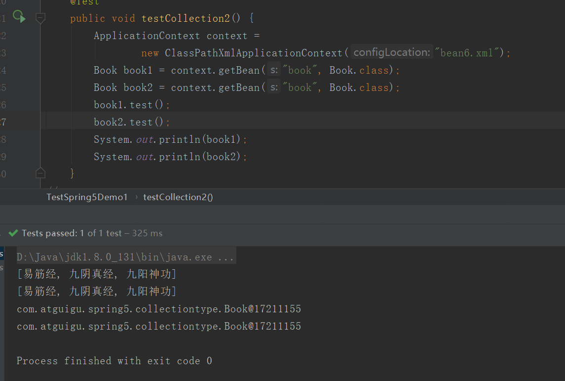Select the TestSpring5Demo1 breadcrumb
The width and height of the screenshot is (565, 381).
pos(87,197)
